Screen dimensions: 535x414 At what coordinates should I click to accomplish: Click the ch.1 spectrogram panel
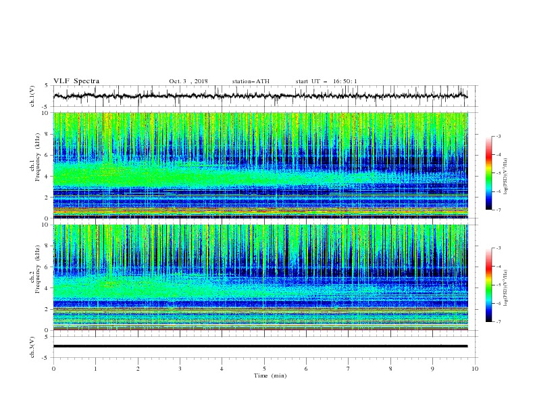(261, 165)
